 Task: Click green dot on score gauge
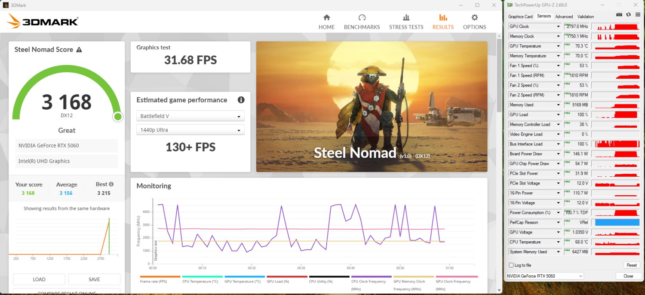118,117
